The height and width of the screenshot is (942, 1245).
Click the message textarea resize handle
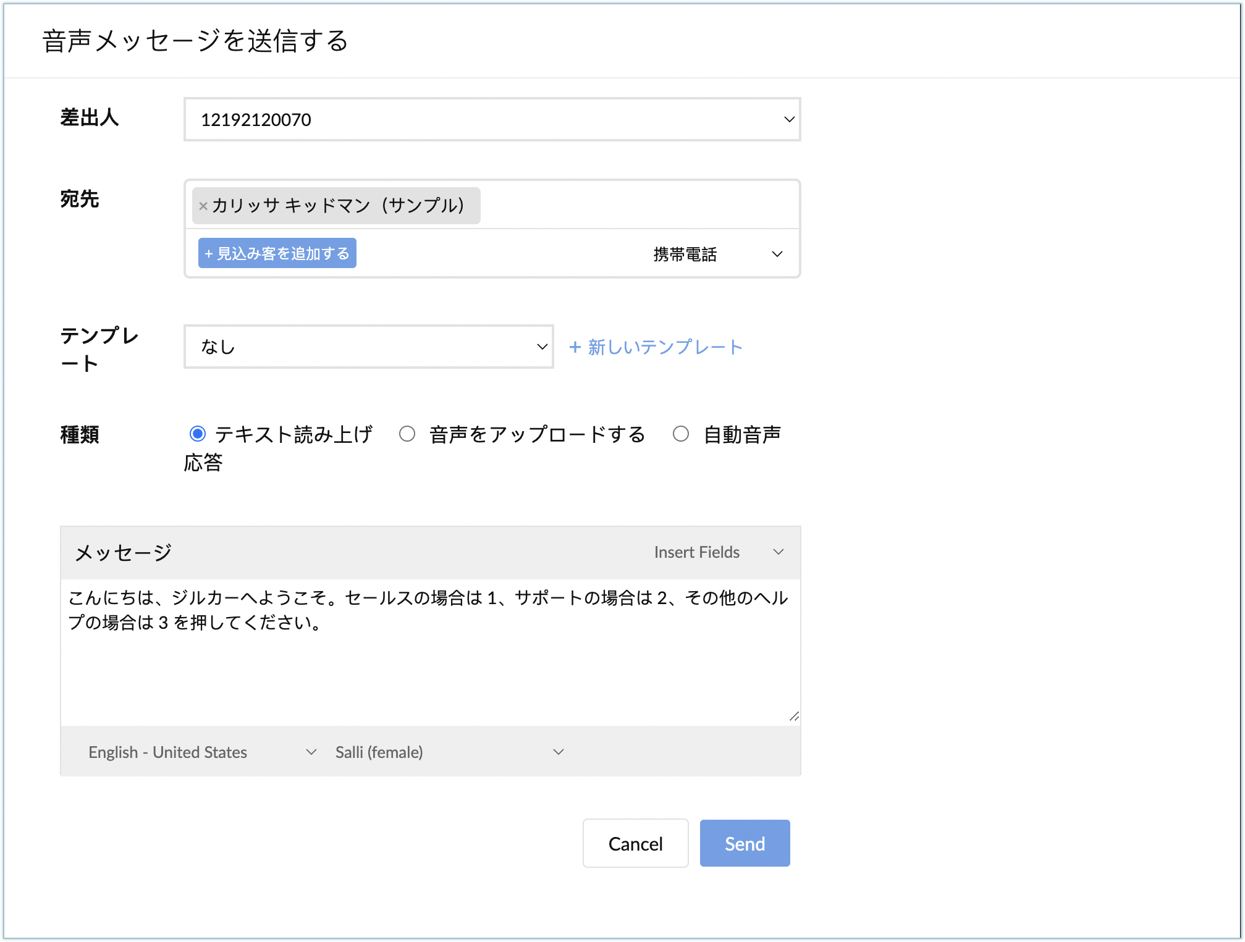[x=794, y=717]
